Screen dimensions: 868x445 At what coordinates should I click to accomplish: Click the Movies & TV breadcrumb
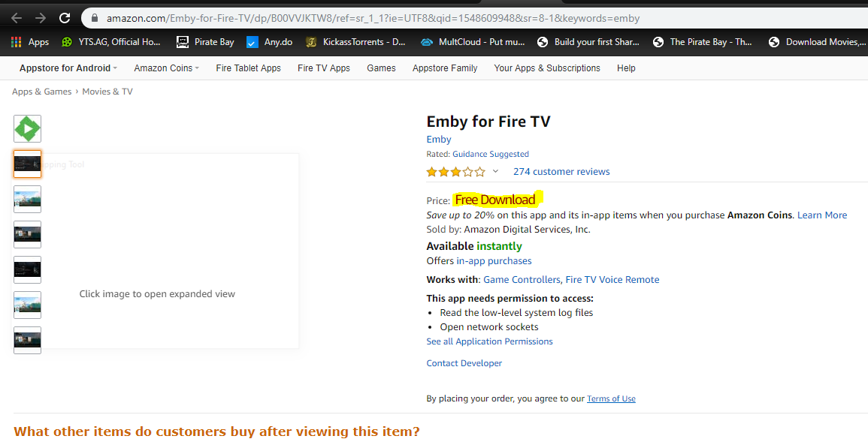107,92
